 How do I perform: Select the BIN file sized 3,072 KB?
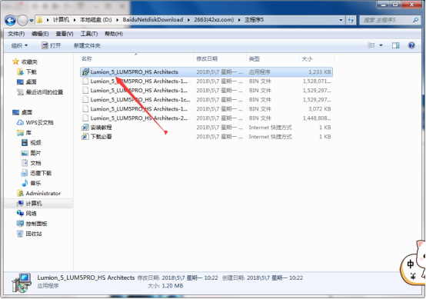pos(207,109)
